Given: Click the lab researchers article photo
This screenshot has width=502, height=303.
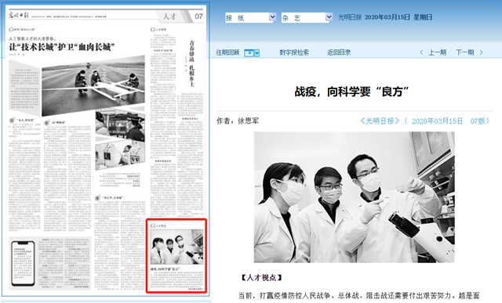Looking at the screenshot, I should pyautogui.click(x=354, y=197).
